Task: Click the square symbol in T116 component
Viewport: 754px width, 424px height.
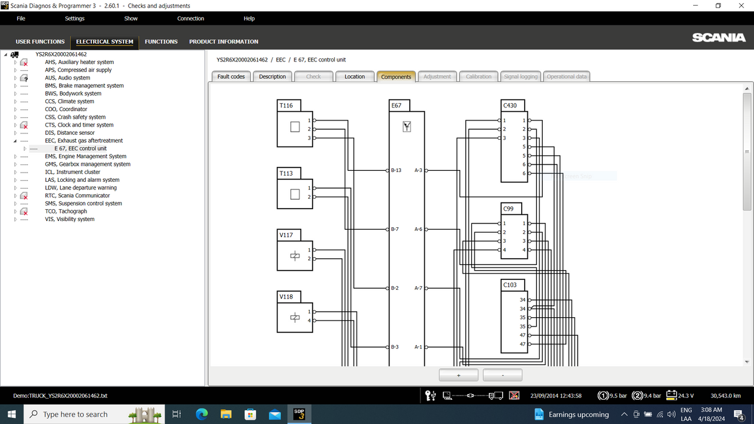Action: tap(295, 127)
